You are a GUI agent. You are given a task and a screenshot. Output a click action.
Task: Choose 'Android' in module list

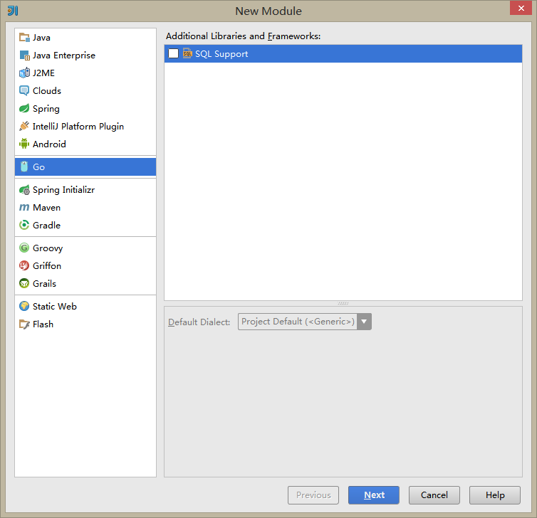(x=85, y=144)
